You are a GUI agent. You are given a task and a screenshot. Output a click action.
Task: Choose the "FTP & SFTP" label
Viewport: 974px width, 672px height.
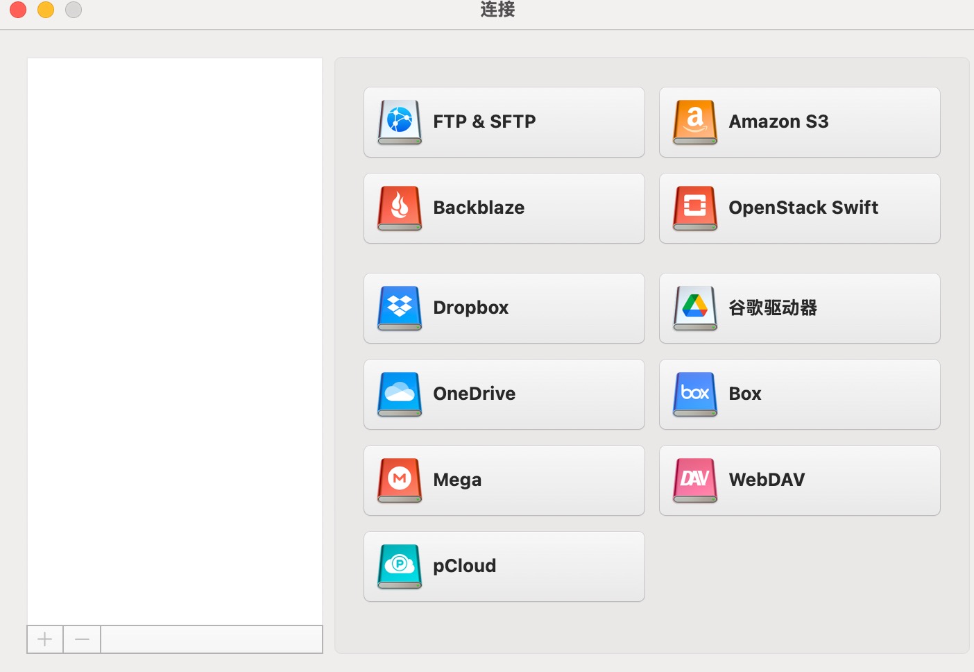(484, 121)
